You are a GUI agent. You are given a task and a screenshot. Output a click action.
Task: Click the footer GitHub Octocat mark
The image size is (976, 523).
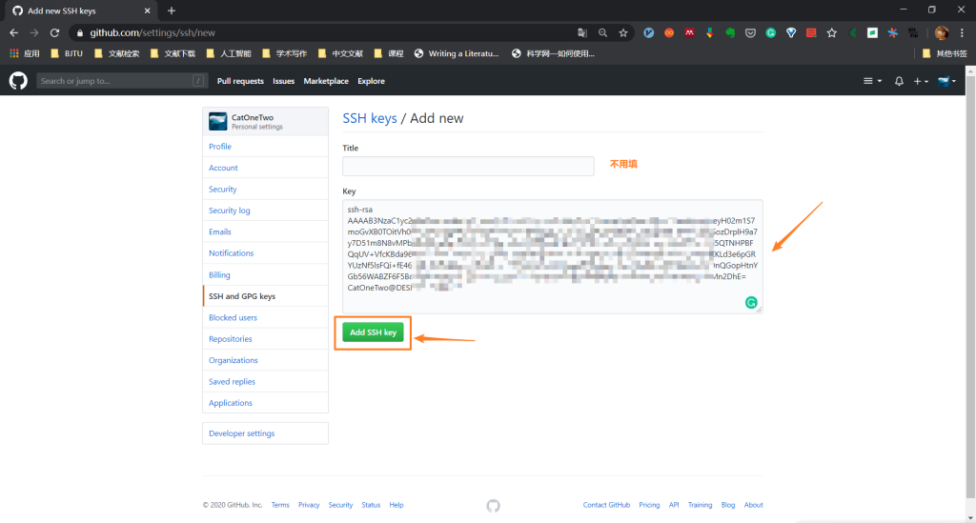(x=493, y=506)
